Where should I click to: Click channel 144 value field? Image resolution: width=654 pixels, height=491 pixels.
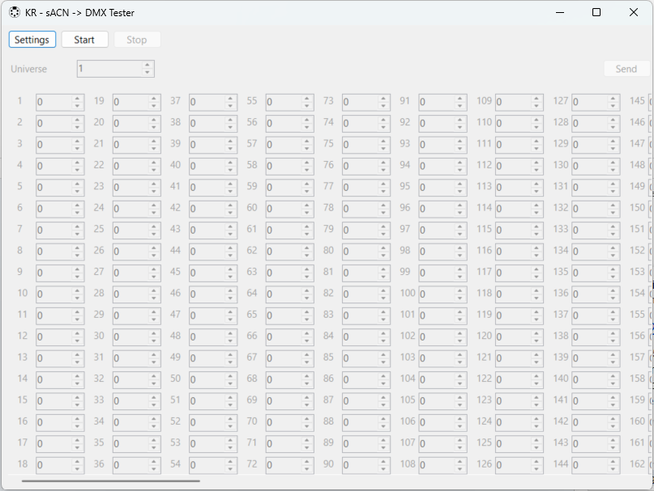pos(596,465)
